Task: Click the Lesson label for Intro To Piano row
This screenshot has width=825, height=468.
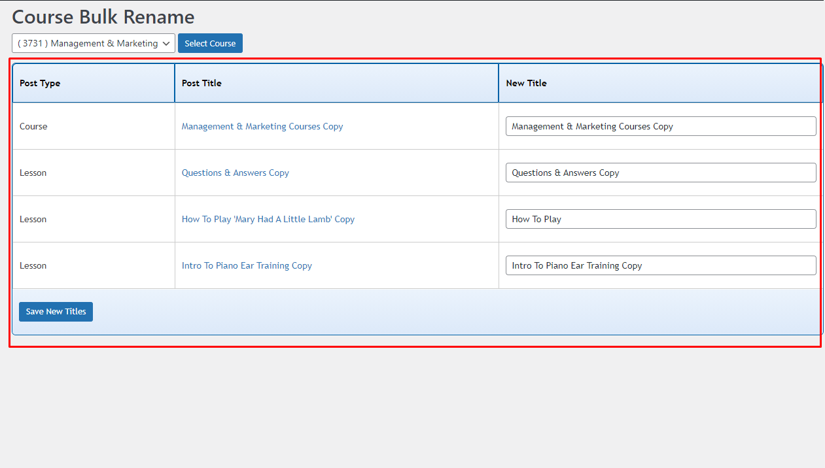Action: pos(33,265)
